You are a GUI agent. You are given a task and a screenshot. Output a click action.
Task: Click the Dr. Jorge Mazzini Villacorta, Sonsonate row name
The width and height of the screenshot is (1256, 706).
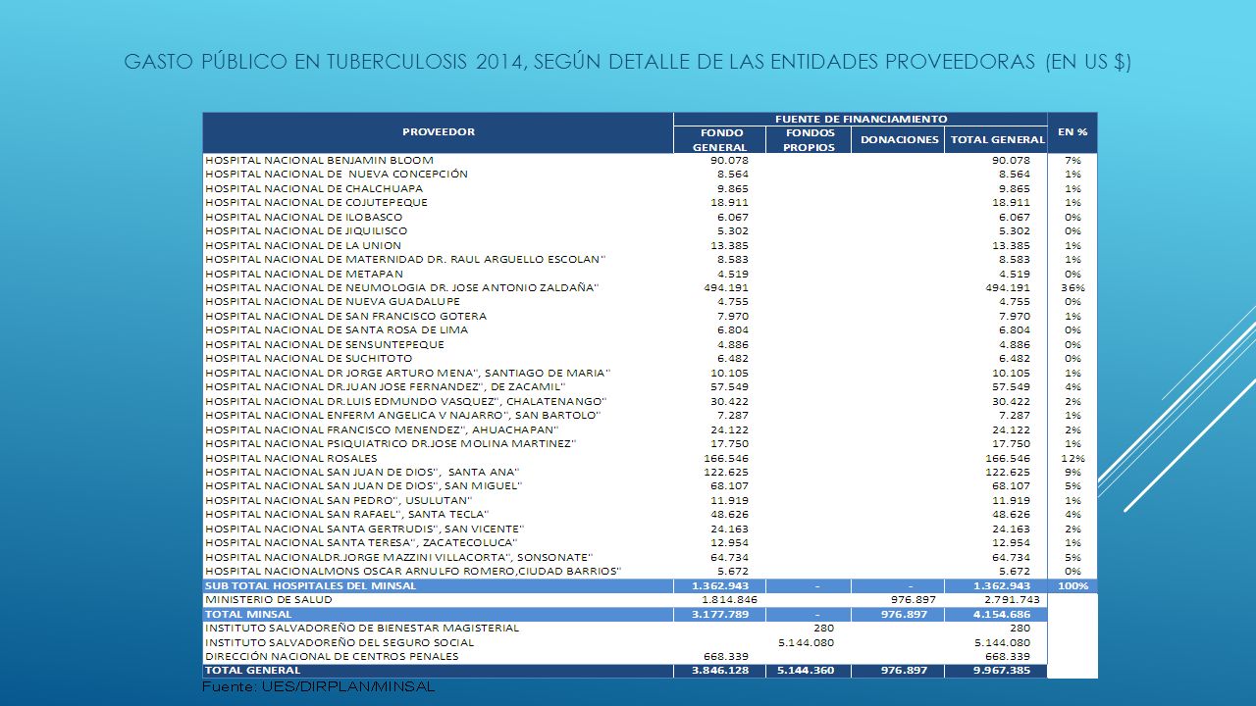(399, 558)
